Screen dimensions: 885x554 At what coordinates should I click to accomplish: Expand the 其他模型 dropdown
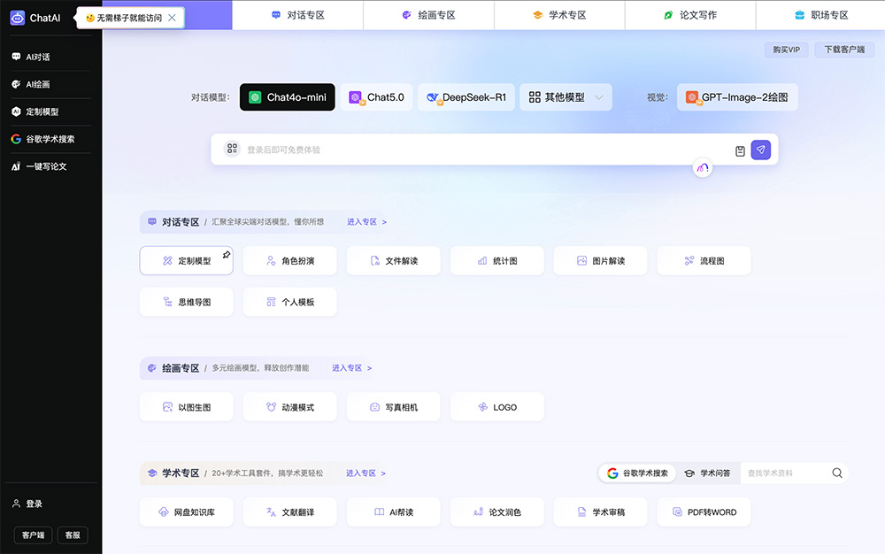(566, 97)
